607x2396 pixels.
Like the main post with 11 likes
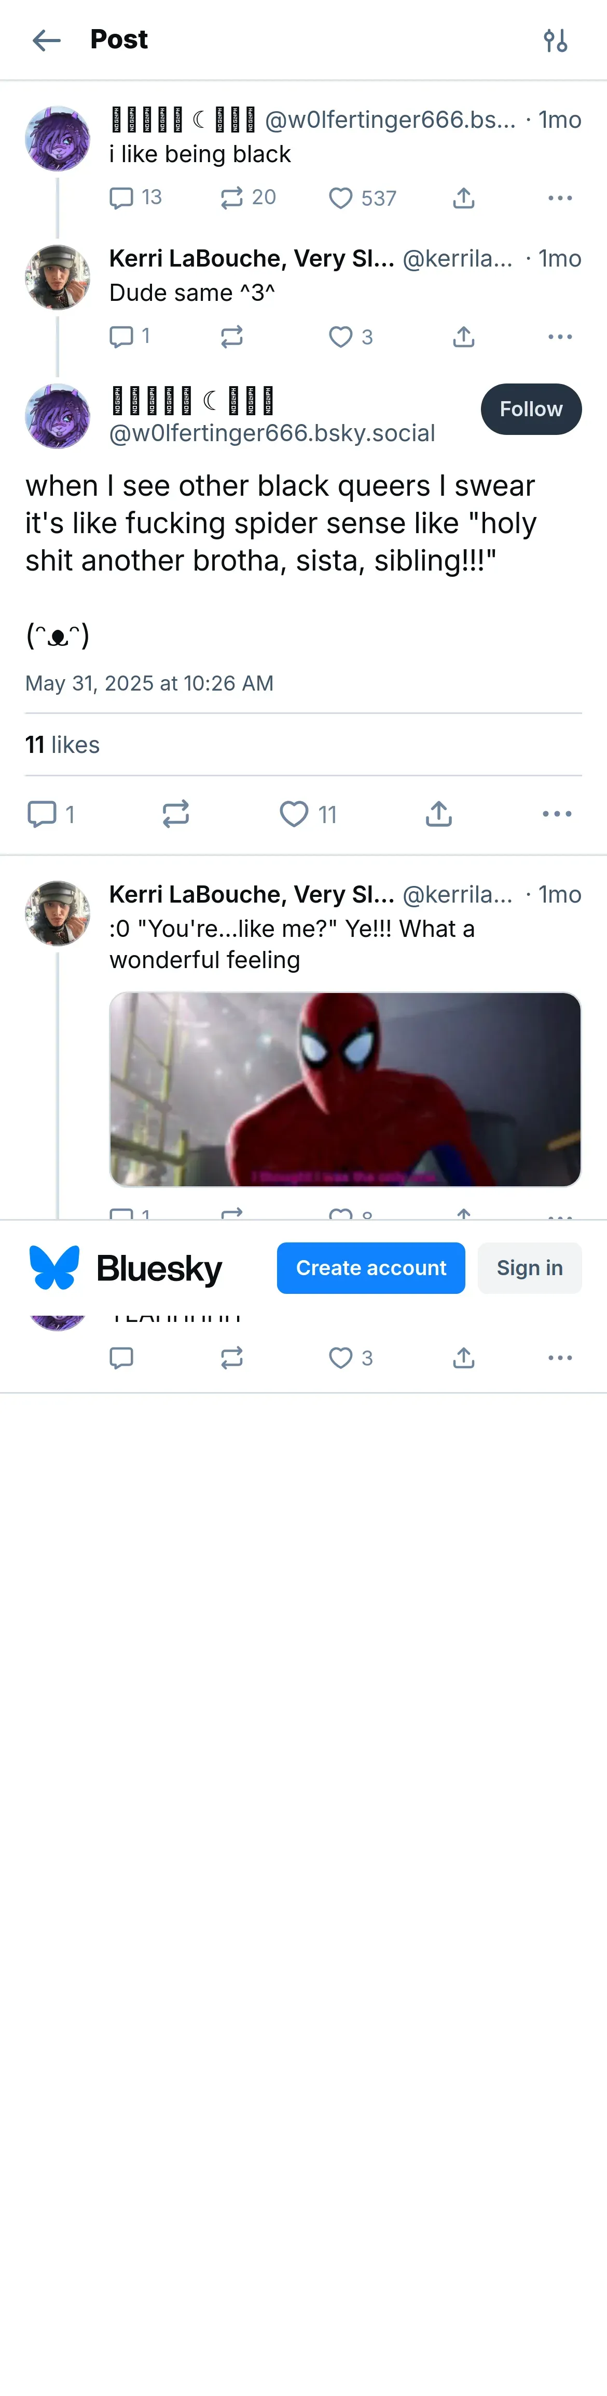(294, 814)
